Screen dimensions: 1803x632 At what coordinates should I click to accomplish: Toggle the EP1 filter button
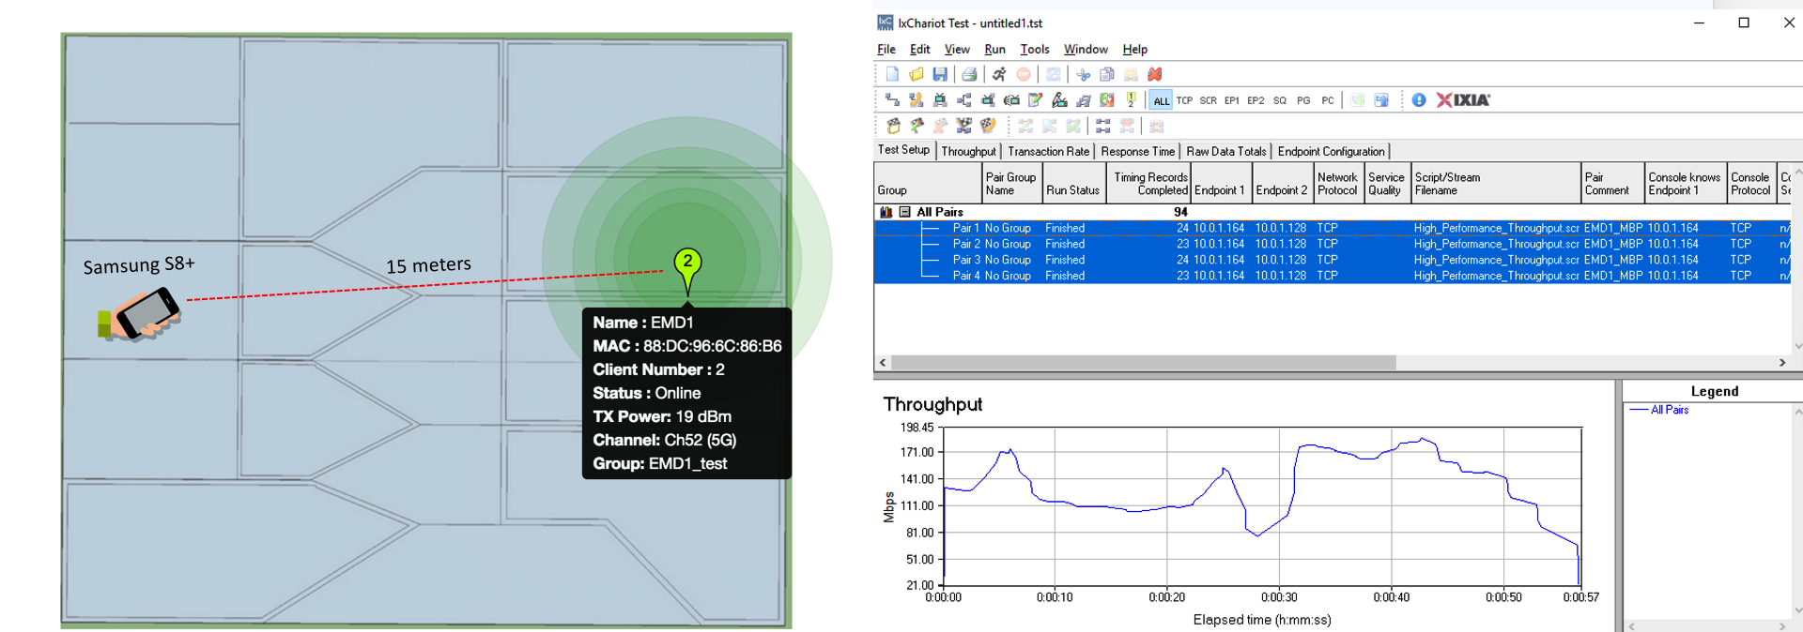pos(1232,100)
